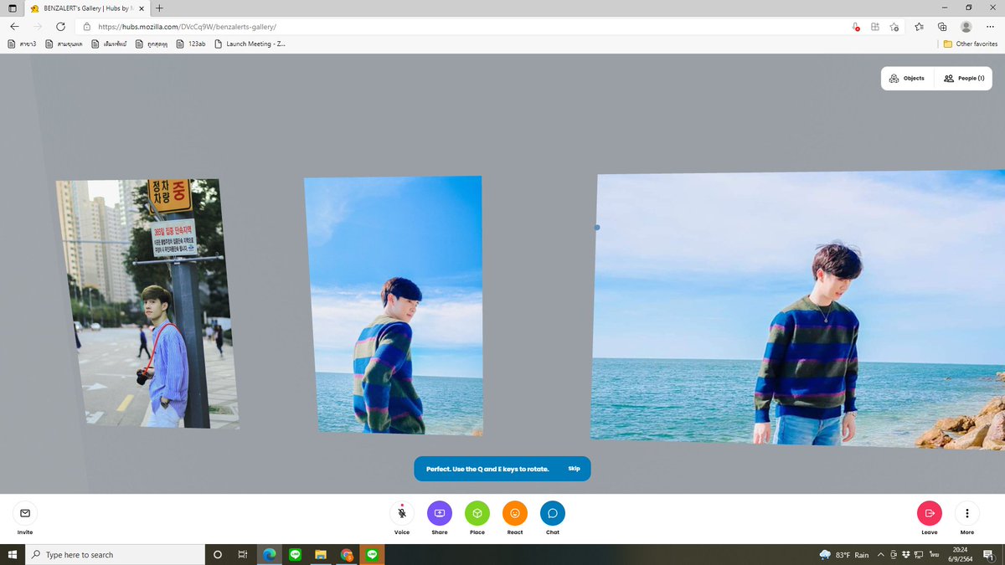Select the large landscape beach photo
This screenshot has height=565, width=1005.
(798, 310)
